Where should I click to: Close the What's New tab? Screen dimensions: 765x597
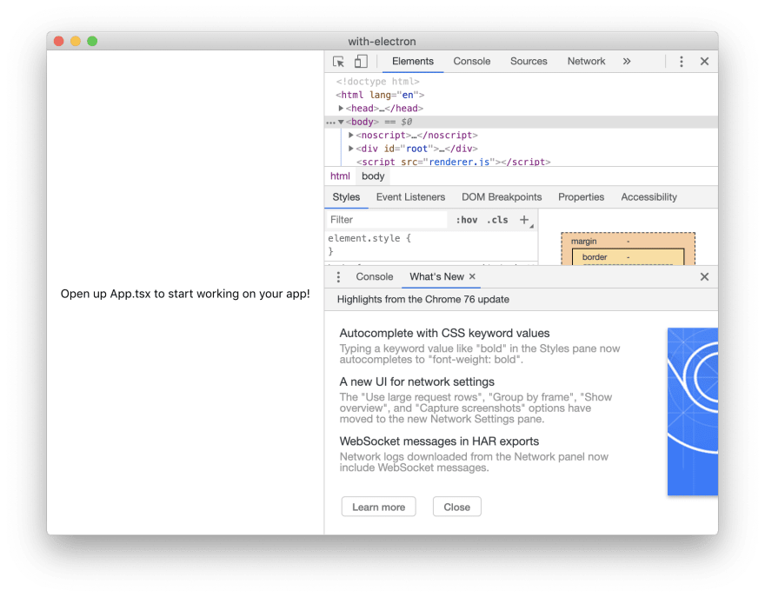coord(472,276)
